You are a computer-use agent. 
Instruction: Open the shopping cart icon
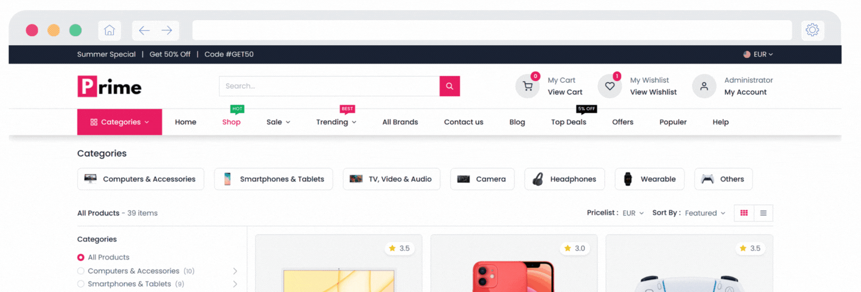tap(528, 86)
